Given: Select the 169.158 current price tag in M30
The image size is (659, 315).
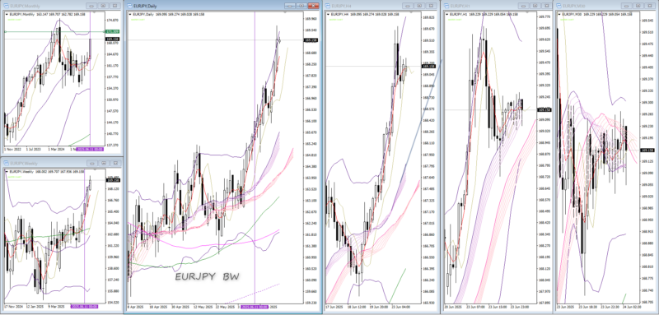Looking at the screenshot, I should point(647,151).
